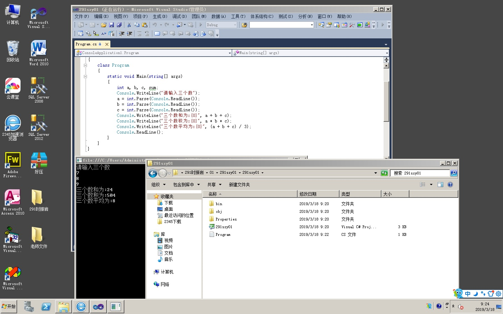The height and width of the screenshot is (314, 503).
Task: Open the 文件 menu in Visual Studio
Action: [x=81, y=16]
